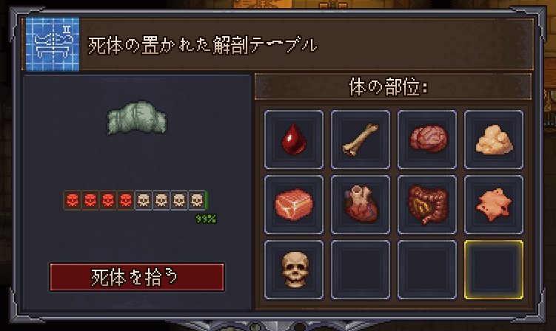Pick the intestines organ icon

(x=427, y=205)
